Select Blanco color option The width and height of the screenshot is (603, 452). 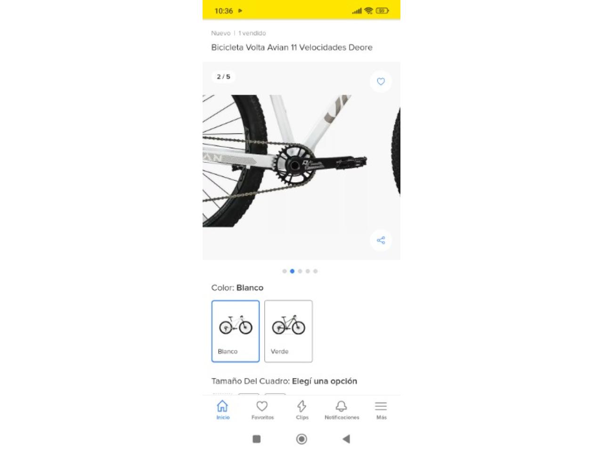pos(236,331)
